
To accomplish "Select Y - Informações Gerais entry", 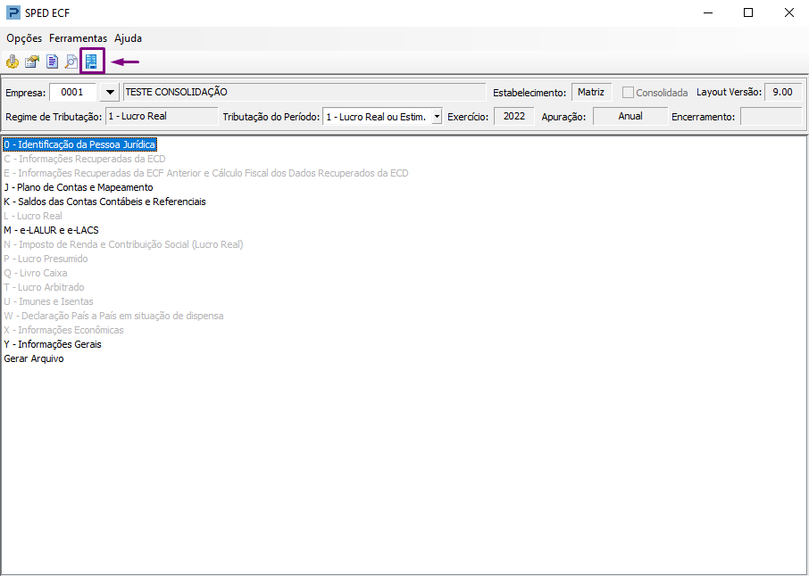I will click(53, 344).
